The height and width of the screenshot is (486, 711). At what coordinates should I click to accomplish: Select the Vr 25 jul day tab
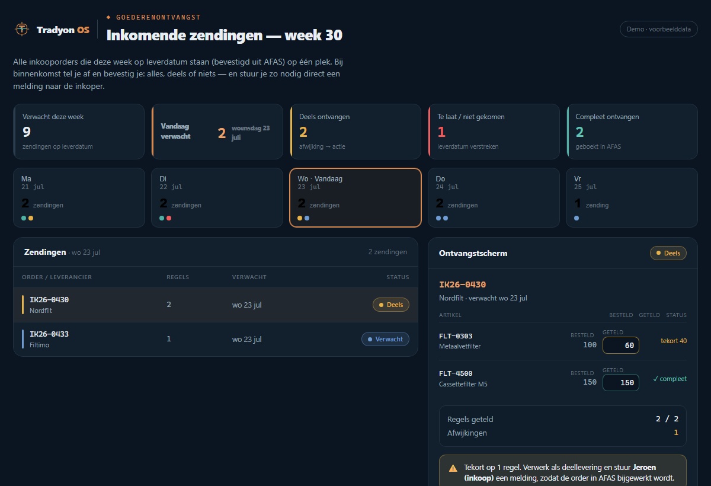tap(632, 198)
